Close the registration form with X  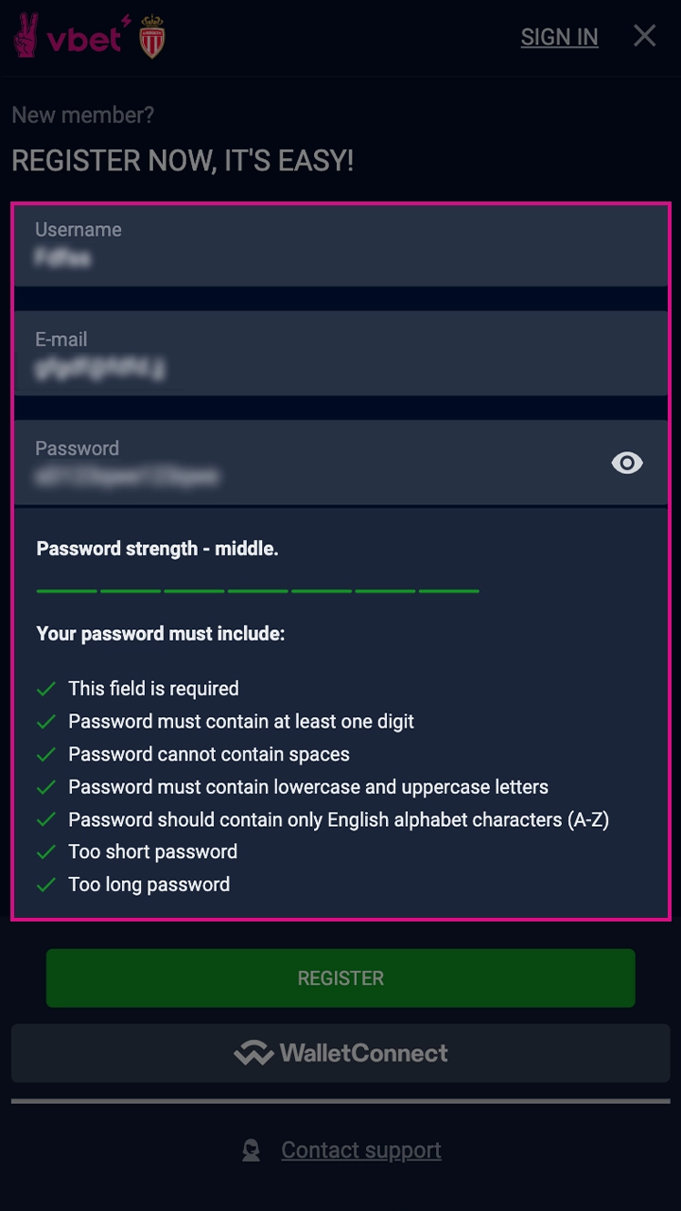[644, 36]
